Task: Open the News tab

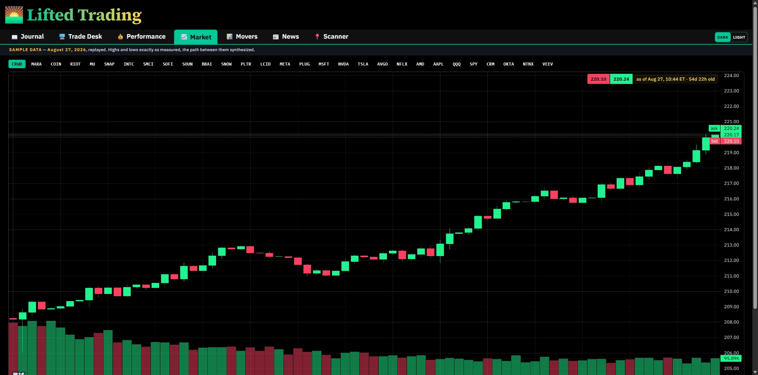Action: [x=286, y=37]
